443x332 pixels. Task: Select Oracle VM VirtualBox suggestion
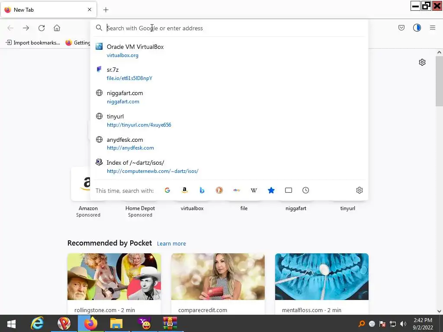[x=229, y=51]
